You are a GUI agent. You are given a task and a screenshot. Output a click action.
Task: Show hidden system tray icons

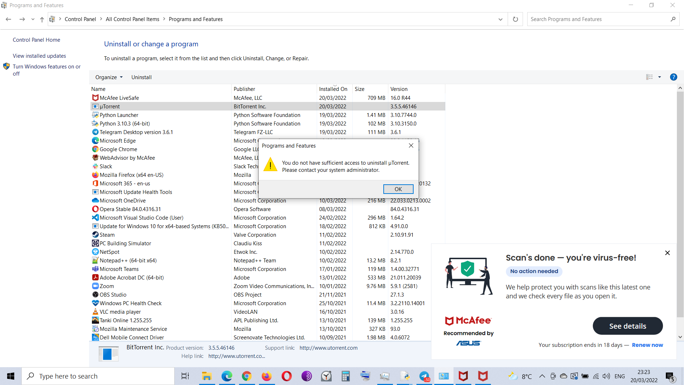click(542, 376)
